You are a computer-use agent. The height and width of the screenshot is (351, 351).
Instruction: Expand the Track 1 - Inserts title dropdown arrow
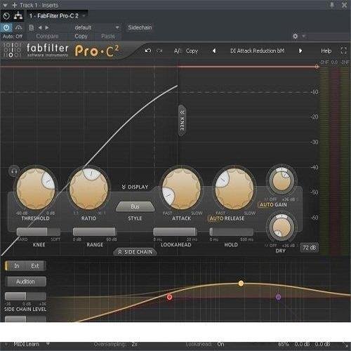coord(5,5)
